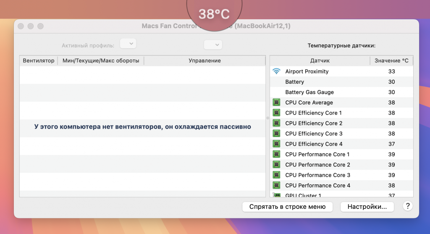Select the CPU Performance Core 3 label
Image resolution: width=430 pixels, height=234 pixels.
pos(317,175)
